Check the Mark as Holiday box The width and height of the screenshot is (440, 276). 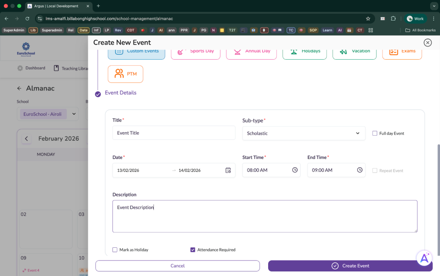coord(115,250)
